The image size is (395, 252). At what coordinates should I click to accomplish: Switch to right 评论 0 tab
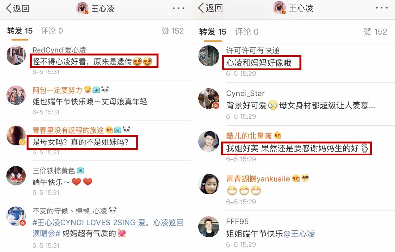point(247,32)
